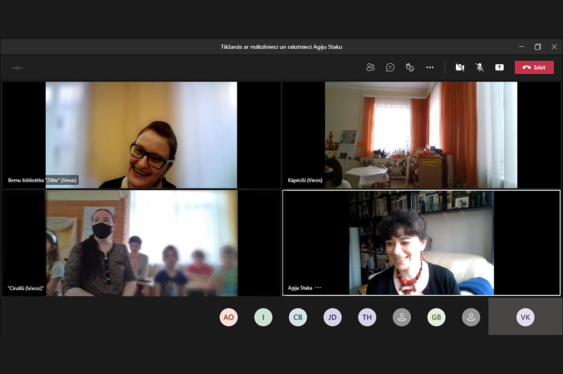This screenshot has width=563, height=374.
Task: Click the meeting timer showing --:--
Action: pos(17,68)
